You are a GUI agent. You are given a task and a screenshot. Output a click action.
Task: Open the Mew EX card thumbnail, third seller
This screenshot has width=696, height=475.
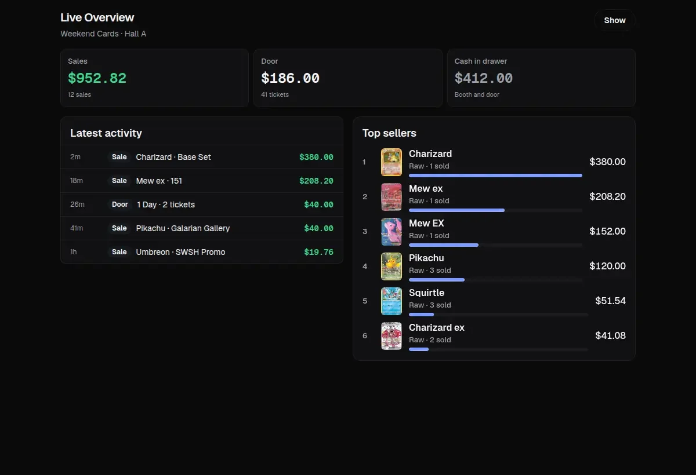click(391, 232)
